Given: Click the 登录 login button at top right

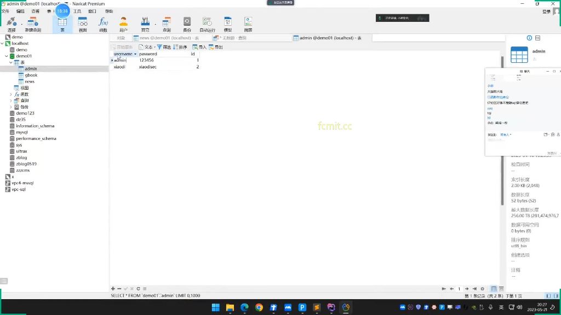Looking at the screenshot, I should pos(546,12).
